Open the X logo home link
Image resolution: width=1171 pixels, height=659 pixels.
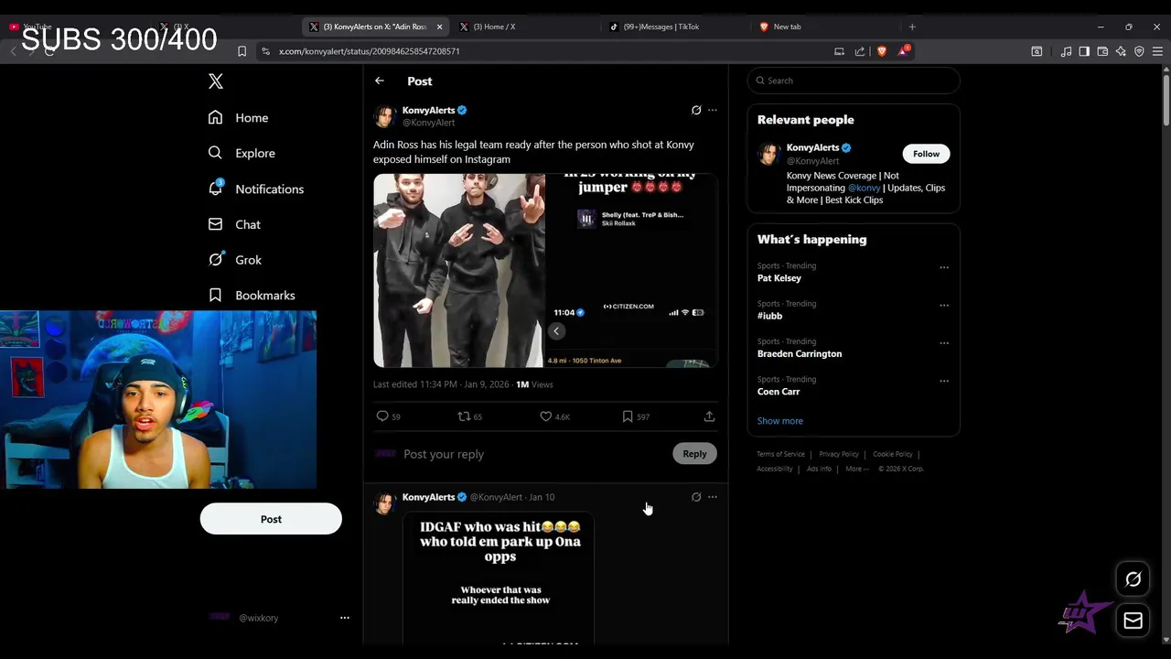216,81
